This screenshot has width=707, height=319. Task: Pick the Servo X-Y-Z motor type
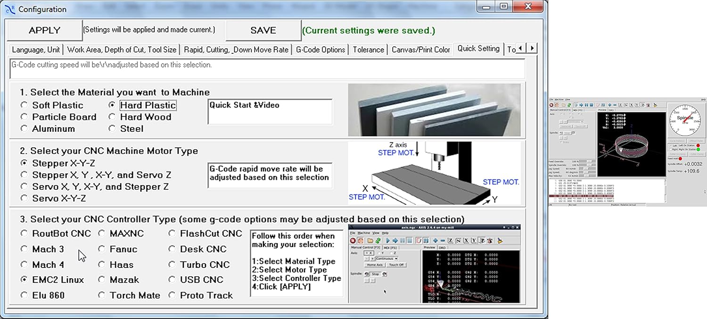point(24,198)
